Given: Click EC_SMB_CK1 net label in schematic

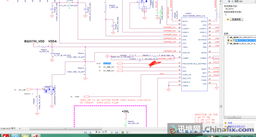Looking at the screenshot, I should click(109, 67).
